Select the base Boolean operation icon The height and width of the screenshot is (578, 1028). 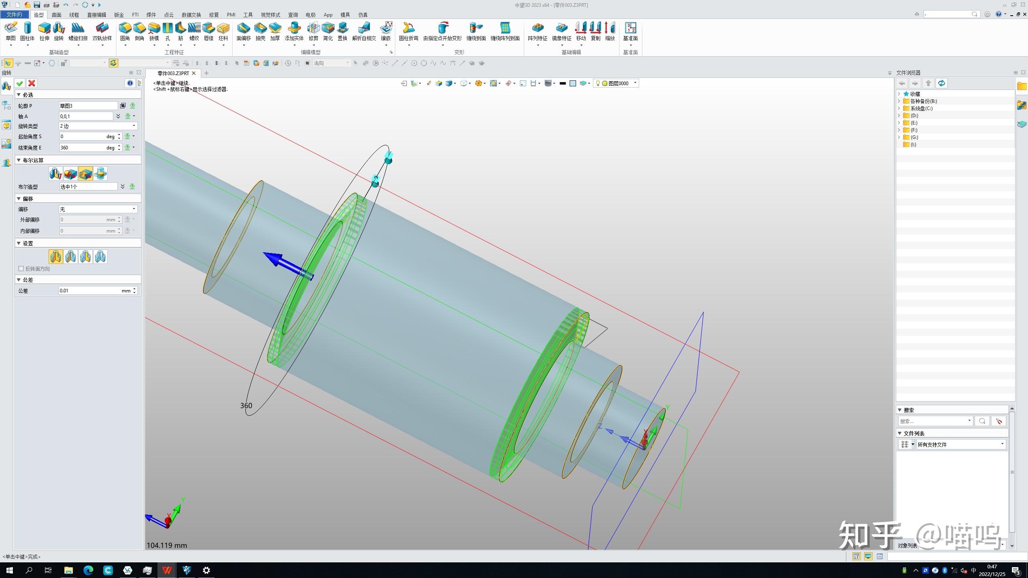click(55, 174)
